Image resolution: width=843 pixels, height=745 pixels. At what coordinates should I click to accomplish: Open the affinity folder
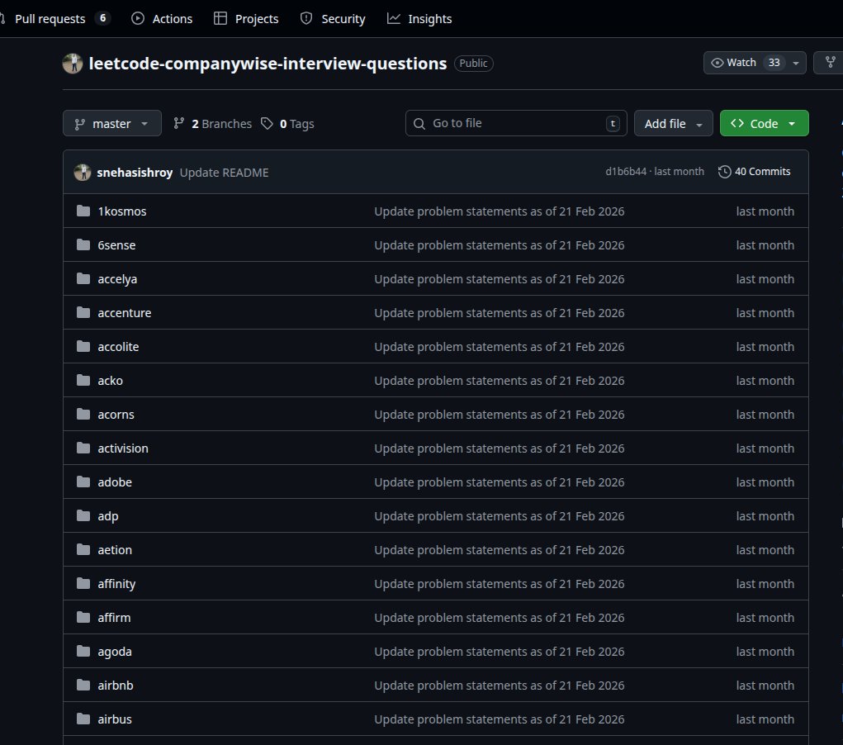tap(116, 584)
